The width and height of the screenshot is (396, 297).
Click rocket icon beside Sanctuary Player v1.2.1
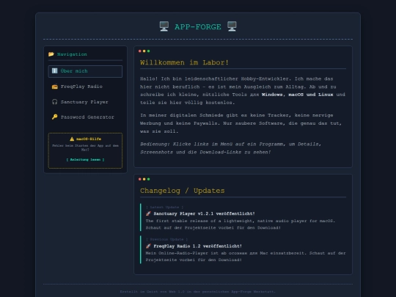pos(148,213)
